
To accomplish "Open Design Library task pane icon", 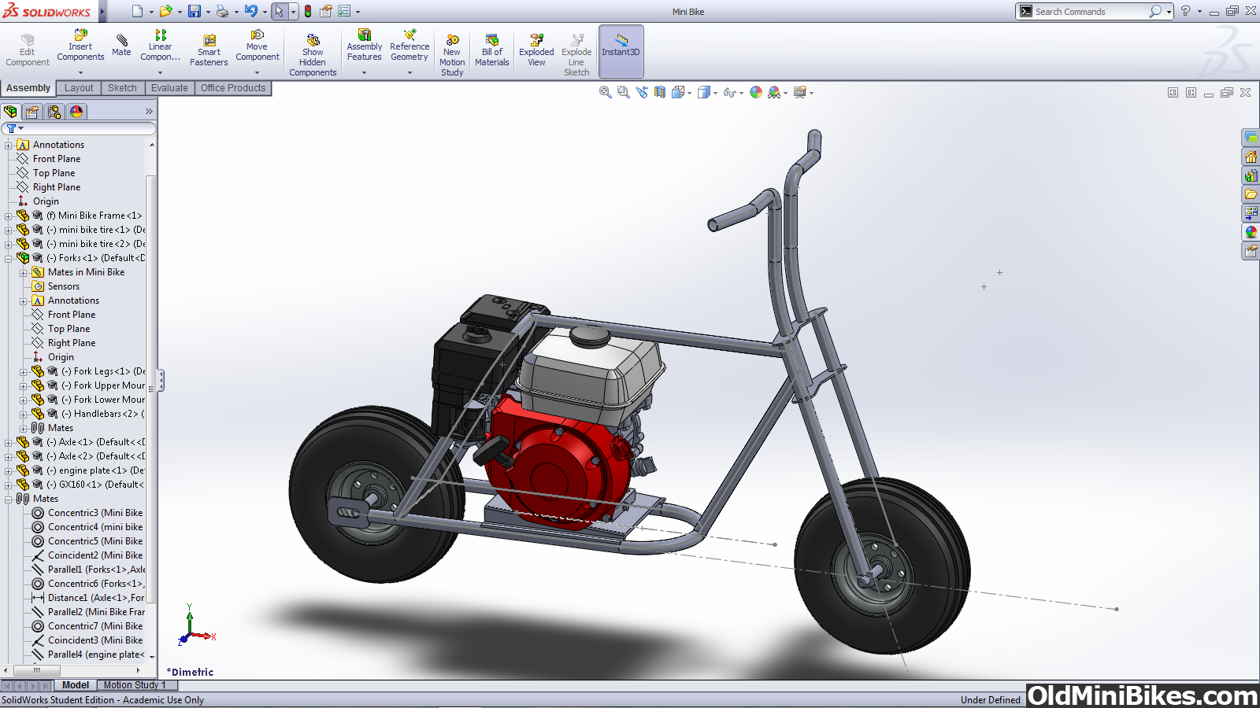I will coord(1251,175).
